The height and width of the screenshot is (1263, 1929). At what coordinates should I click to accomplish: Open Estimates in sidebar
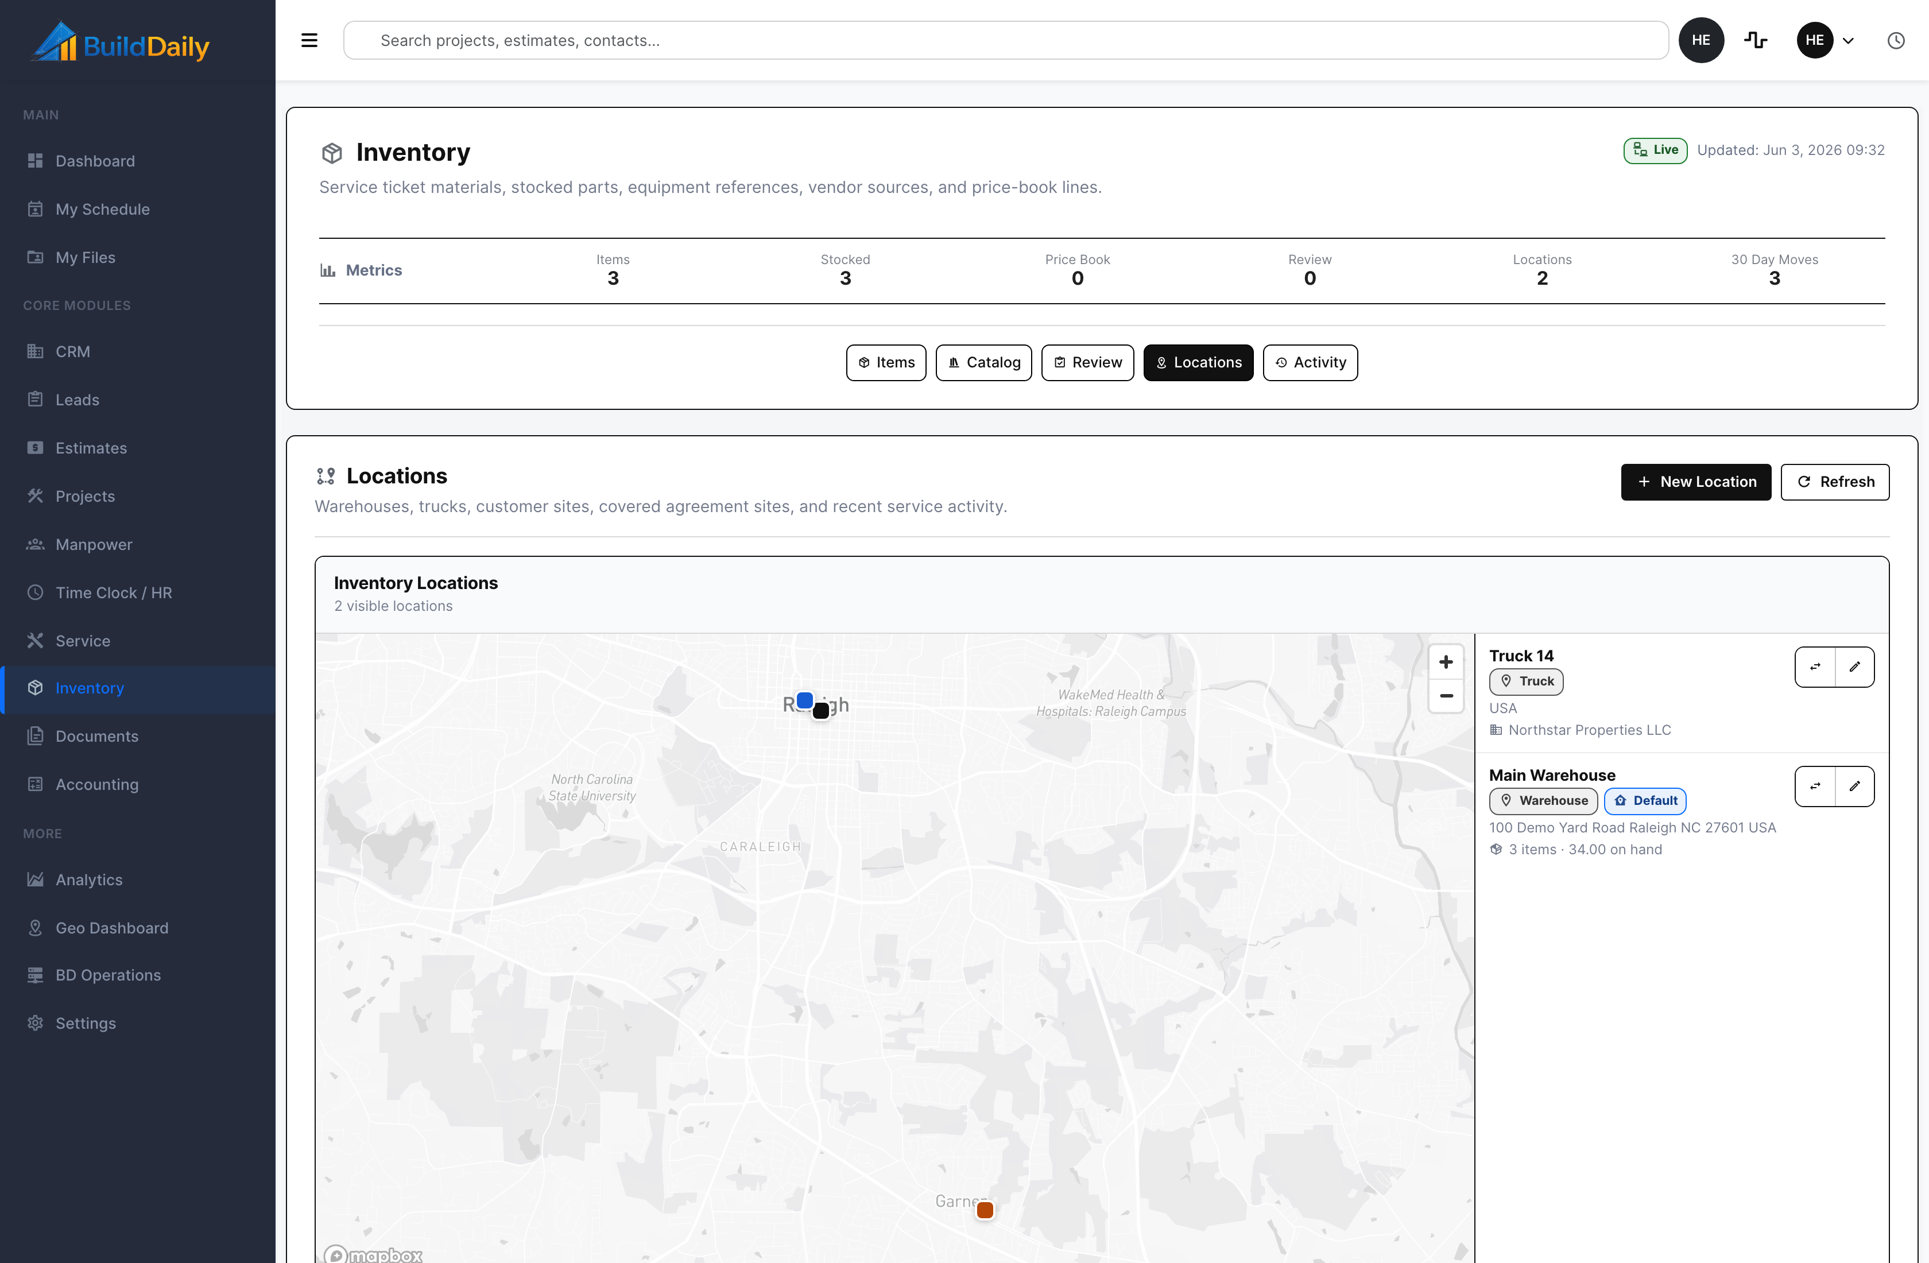pos(138,447)
